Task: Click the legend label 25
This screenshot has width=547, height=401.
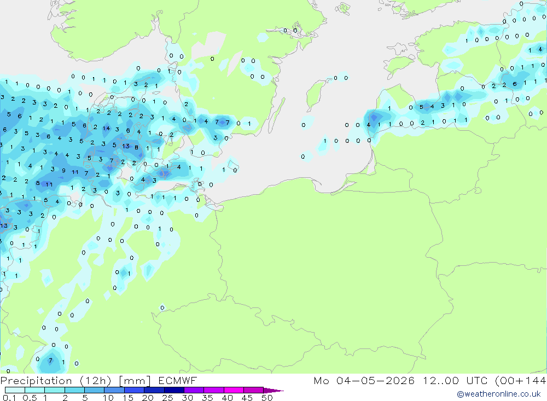Action: click(x=168, y=398)
